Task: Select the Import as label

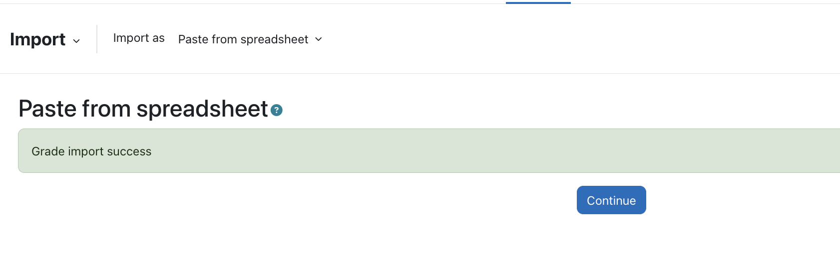Action: pos(139,38)
